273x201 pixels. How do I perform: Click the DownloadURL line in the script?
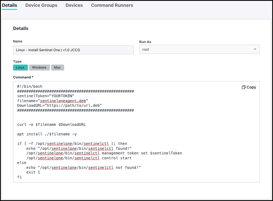(x=59, y=105)
